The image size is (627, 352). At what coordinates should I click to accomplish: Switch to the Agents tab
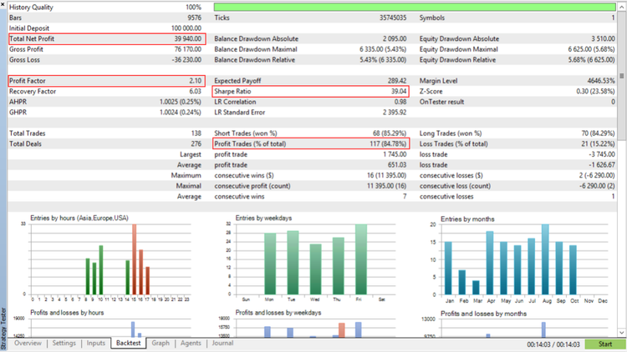[191, 343]
